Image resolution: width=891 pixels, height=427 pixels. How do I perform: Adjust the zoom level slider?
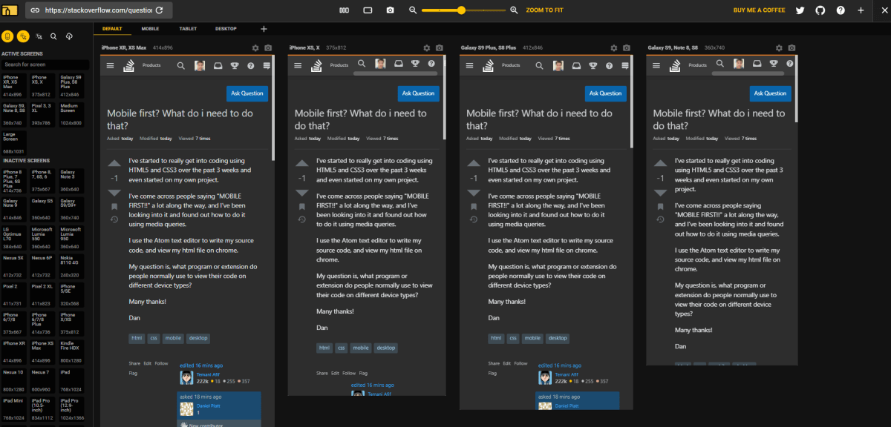[462, 10]
